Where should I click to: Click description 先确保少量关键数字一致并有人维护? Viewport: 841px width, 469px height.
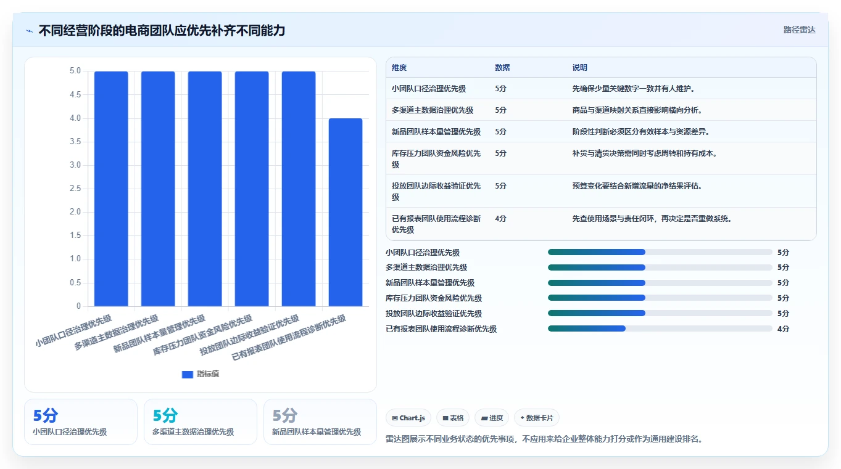634,89
